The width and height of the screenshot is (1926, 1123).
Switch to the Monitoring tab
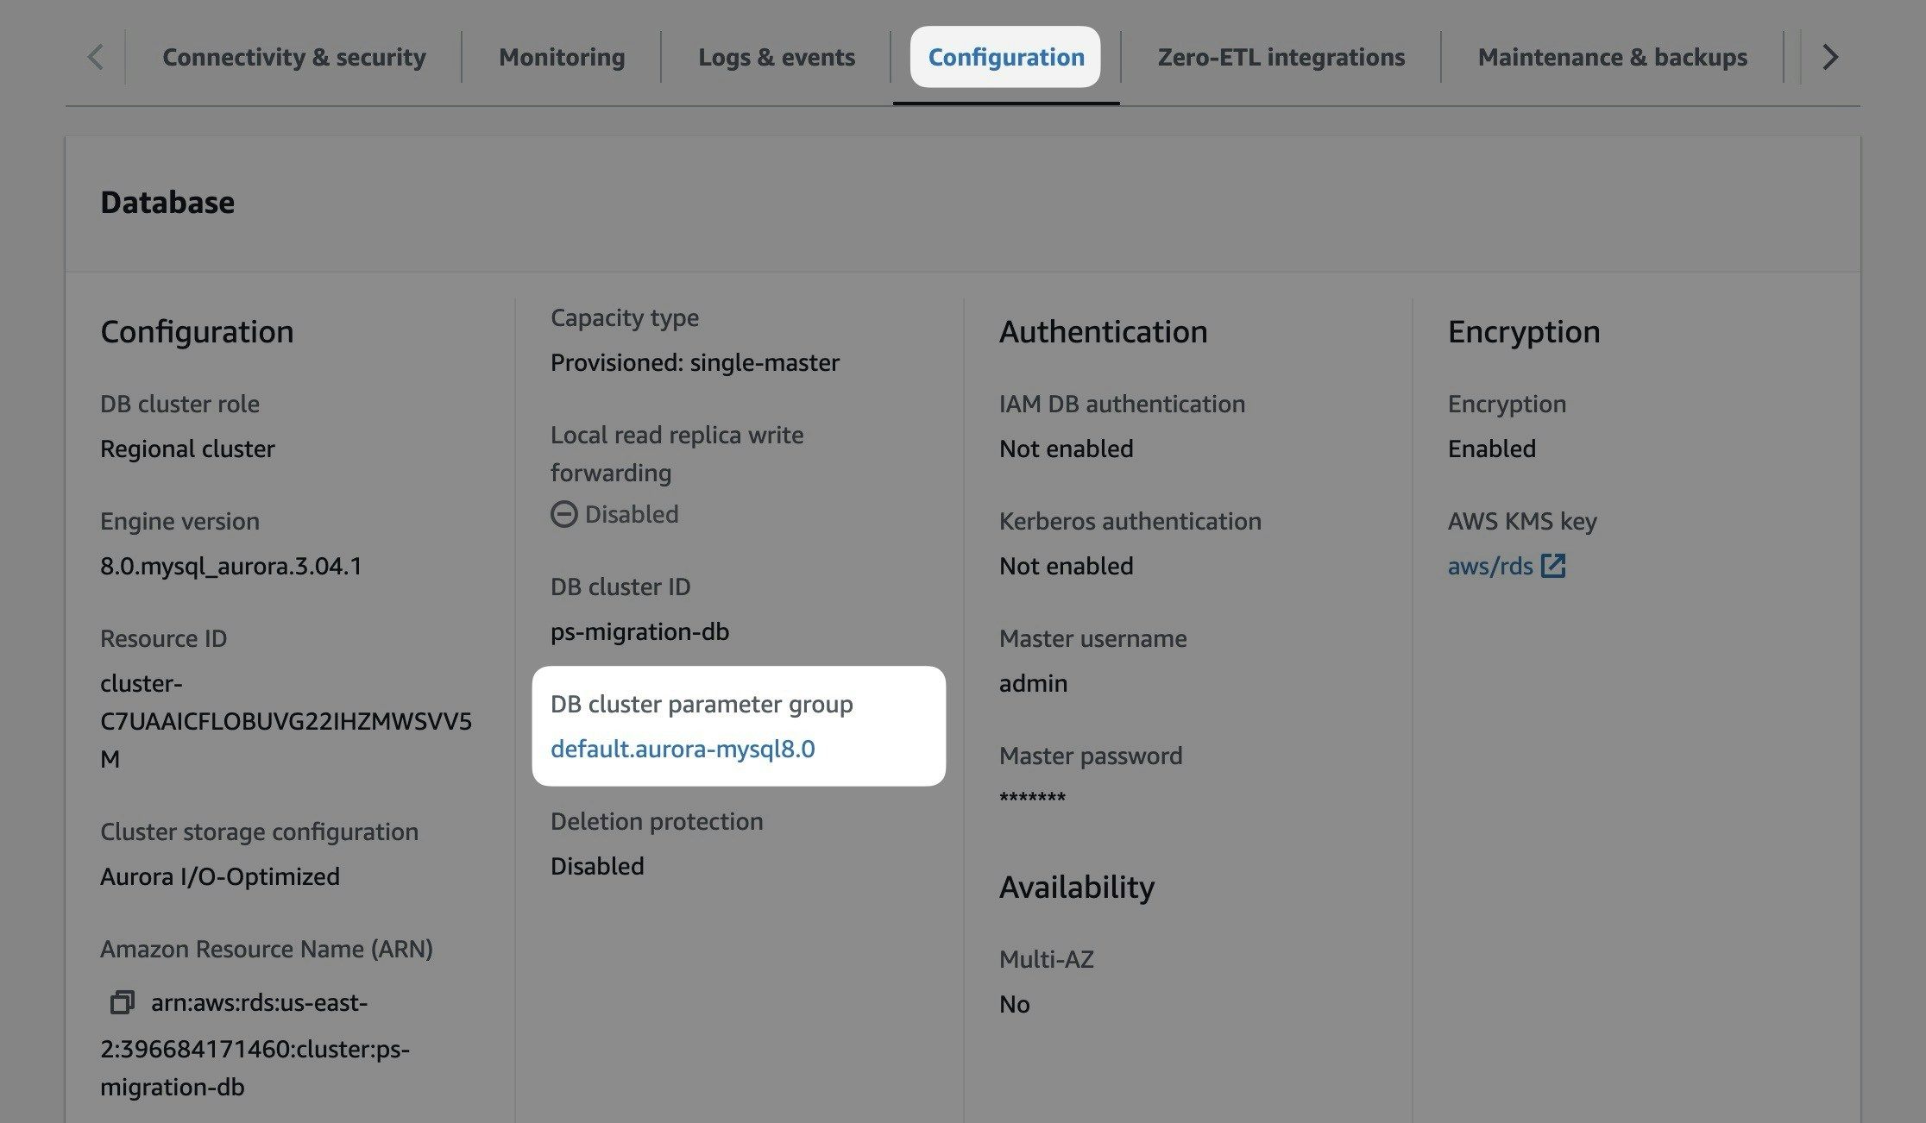[561, 57]
